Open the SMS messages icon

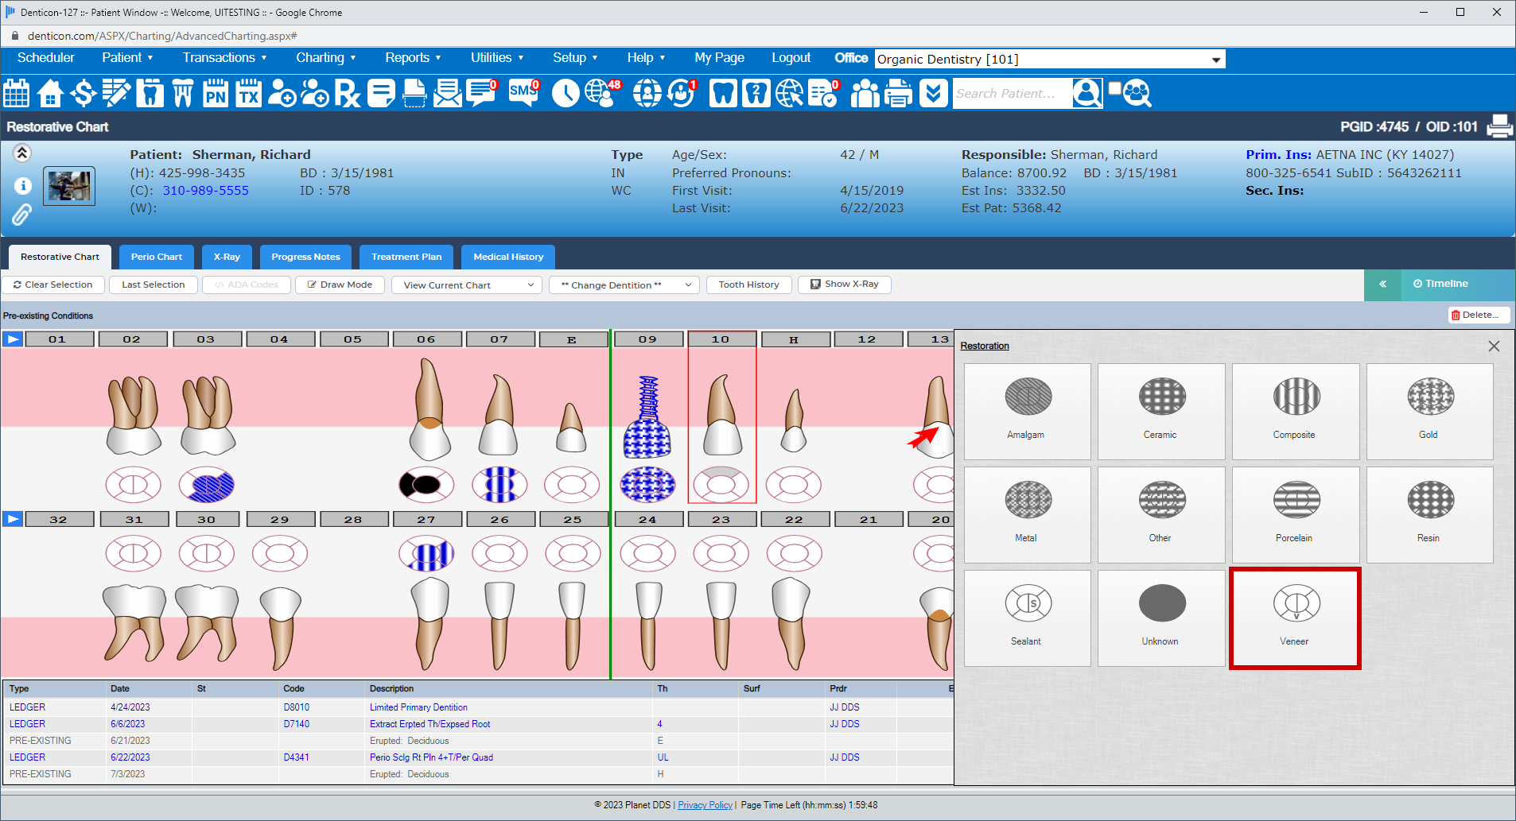point(523,93)
